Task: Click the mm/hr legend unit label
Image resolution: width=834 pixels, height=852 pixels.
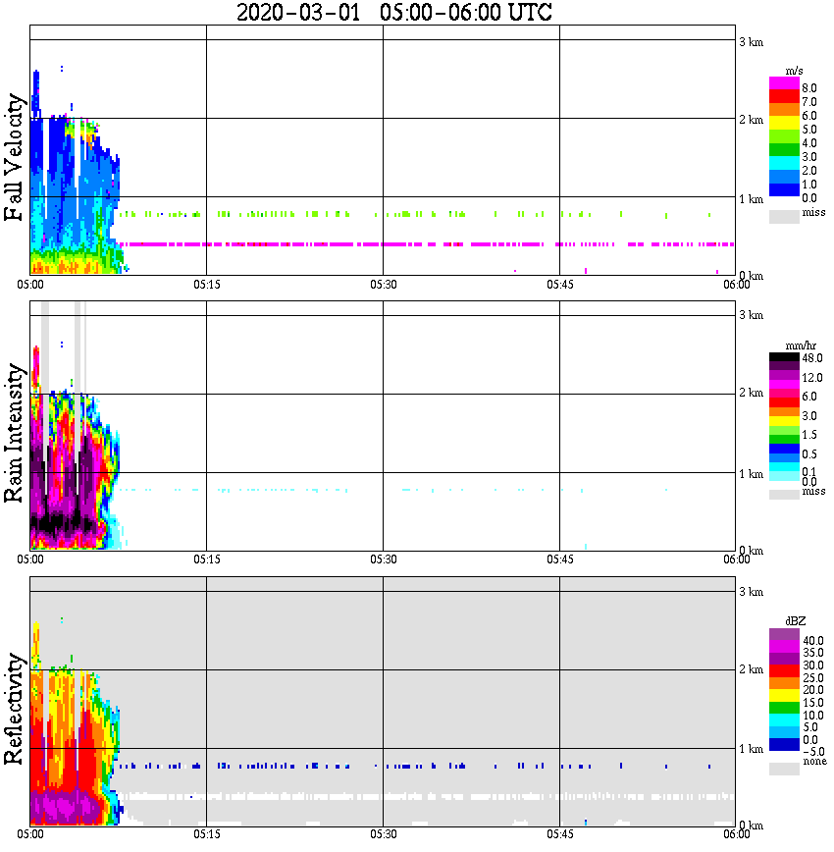Action: pyautogui.click(x=801, y=346)
